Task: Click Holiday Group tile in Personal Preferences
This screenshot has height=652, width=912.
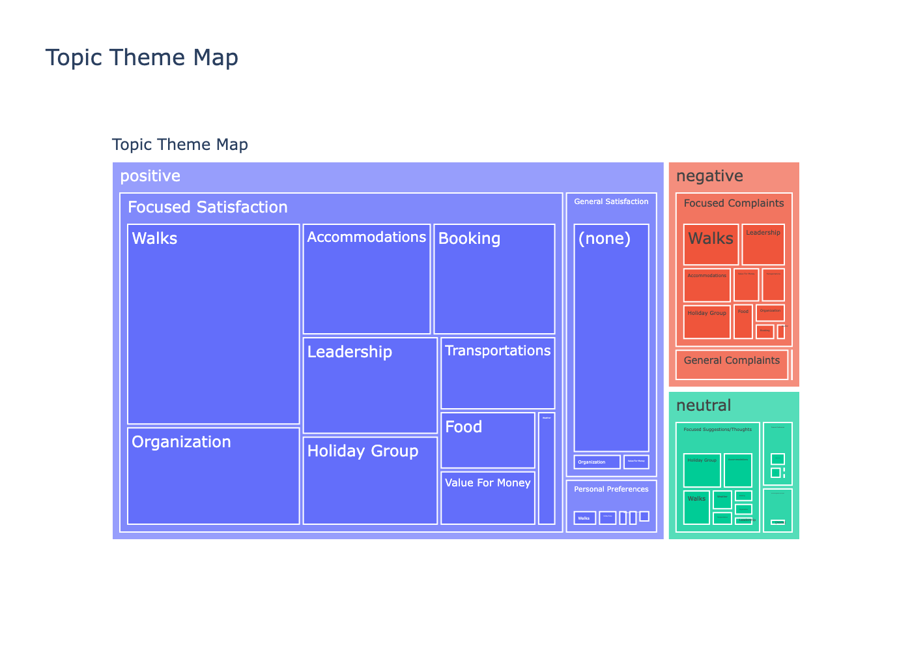Action: (x=607, y=518)
